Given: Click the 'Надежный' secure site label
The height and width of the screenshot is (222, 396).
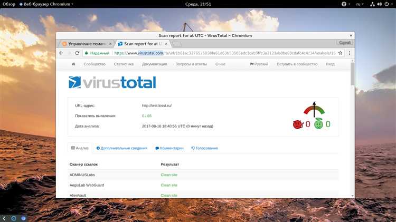Looking at the screenshot, I should coord(100,53).
